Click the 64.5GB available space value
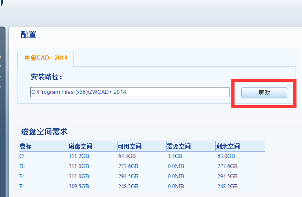The height and width of the screenshot is (197, 302). click(x=127, y=156)
